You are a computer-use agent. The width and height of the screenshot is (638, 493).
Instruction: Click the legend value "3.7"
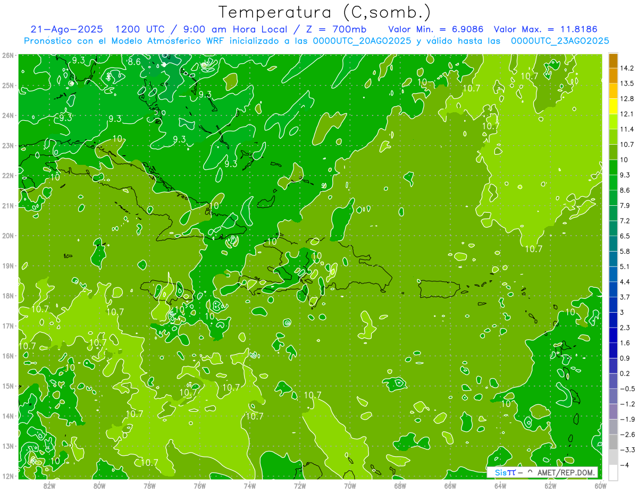pyautogui.click(x=625, y=297)
